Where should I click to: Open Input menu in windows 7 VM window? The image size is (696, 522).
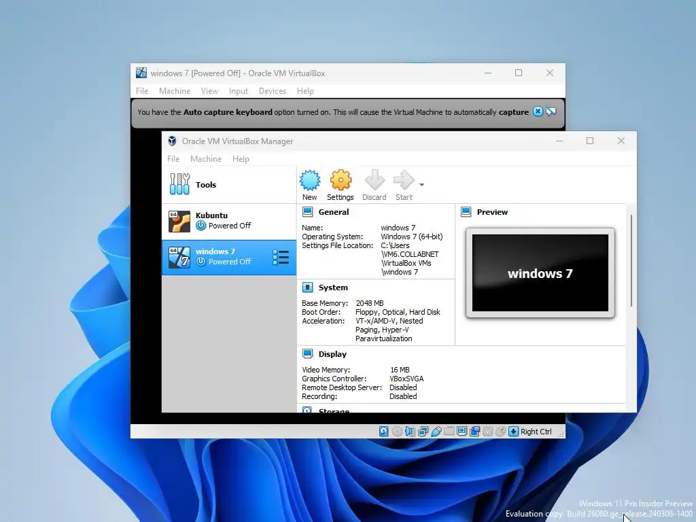pyautogui.click(x=239, y=91)
